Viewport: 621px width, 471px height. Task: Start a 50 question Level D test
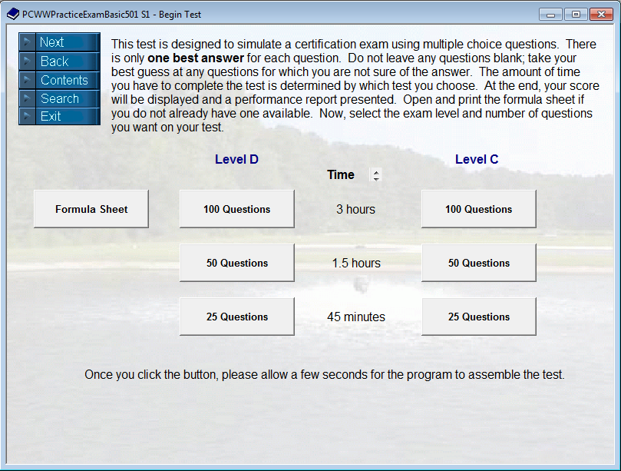pos(236,262)
